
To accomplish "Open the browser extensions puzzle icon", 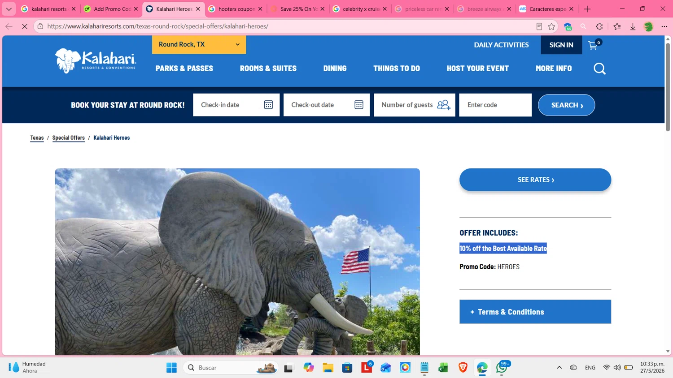I will pyautogui.click(x=599, y=26).
